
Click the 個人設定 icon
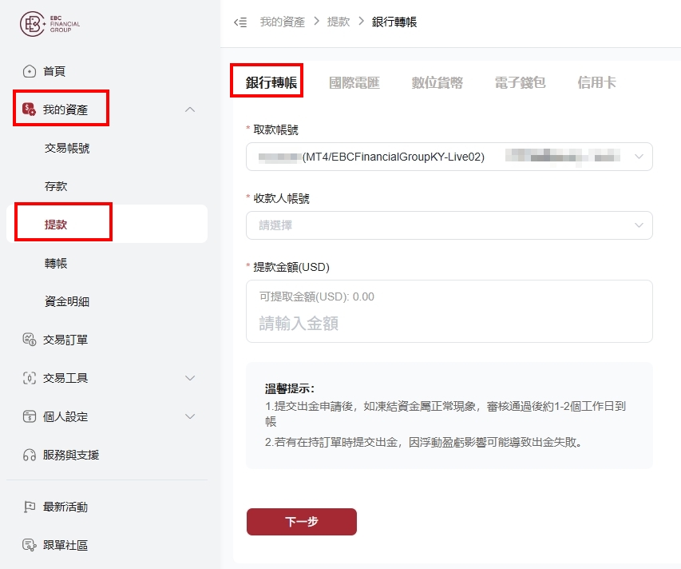click(x=29, y=416)
